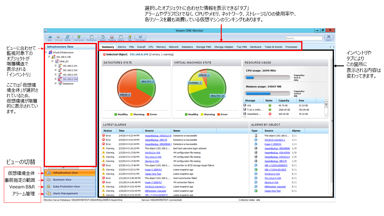Go to the CPU tab
This screenshot has width=384, height=216.
pos(151,47)
